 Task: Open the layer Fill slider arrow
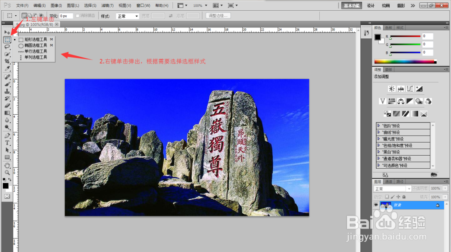445,197
